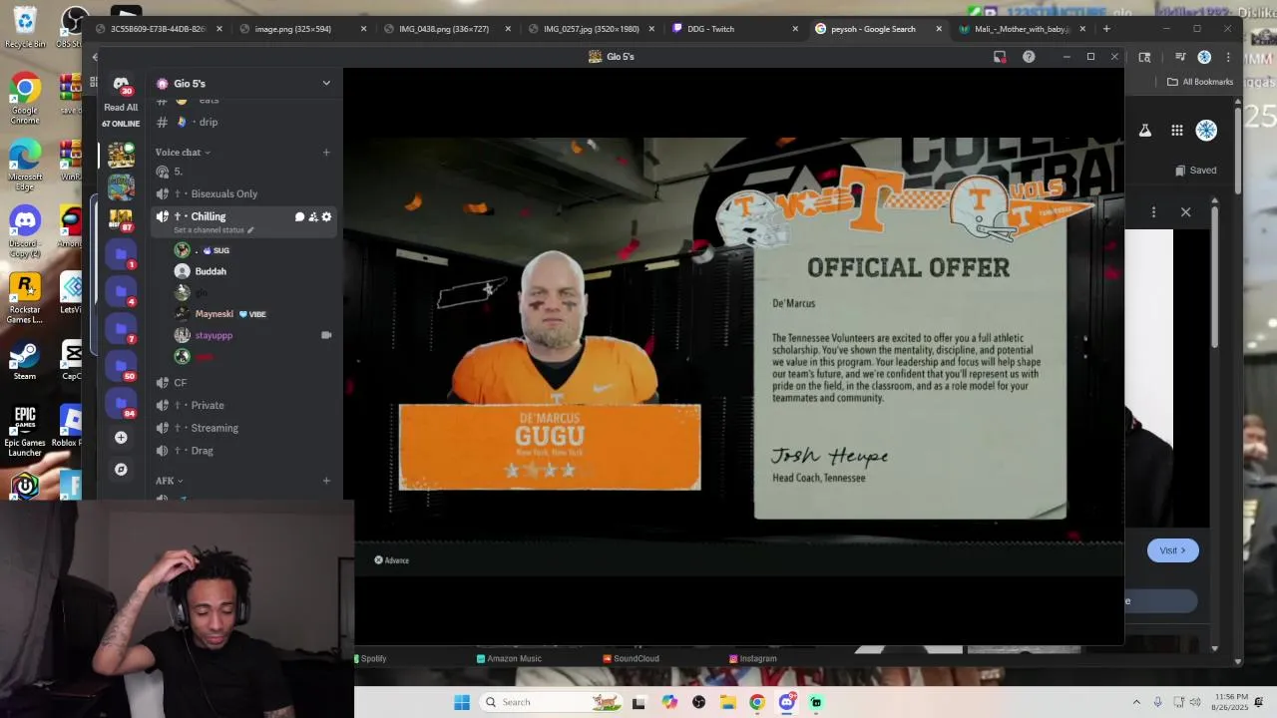Click the Visit button
The image size is (1277, 718).
tap(1172, 550)
